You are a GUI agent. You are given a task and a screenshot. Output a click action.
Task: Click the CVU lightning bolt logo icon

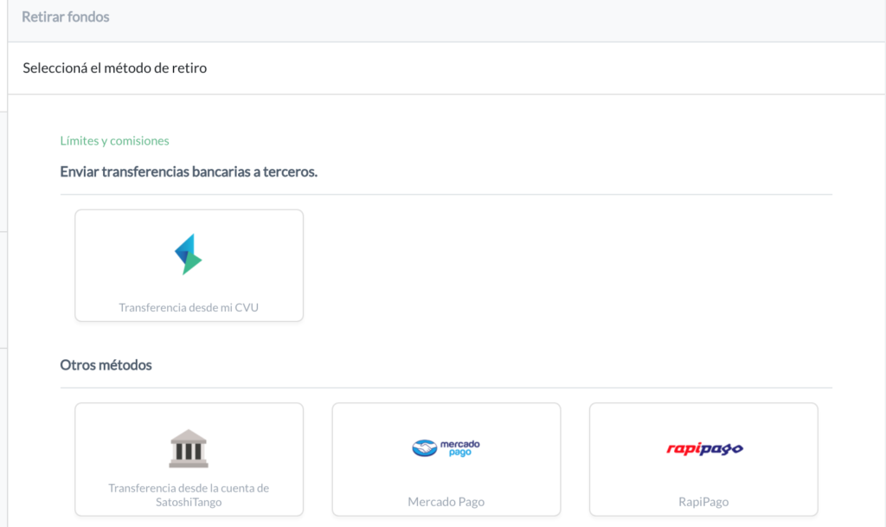188,254
